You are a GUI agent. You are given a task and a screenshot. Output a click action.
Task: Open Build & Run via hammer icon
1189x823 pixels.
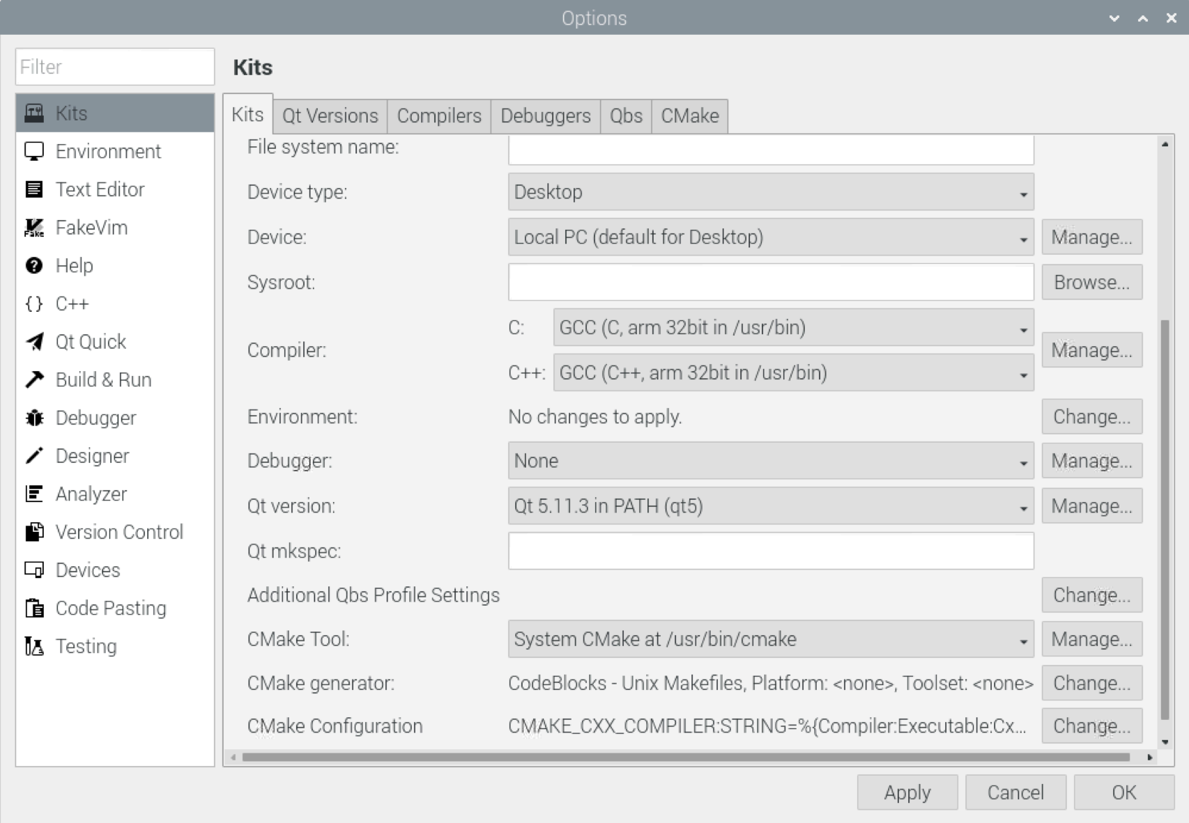click(x=34, y=379)
